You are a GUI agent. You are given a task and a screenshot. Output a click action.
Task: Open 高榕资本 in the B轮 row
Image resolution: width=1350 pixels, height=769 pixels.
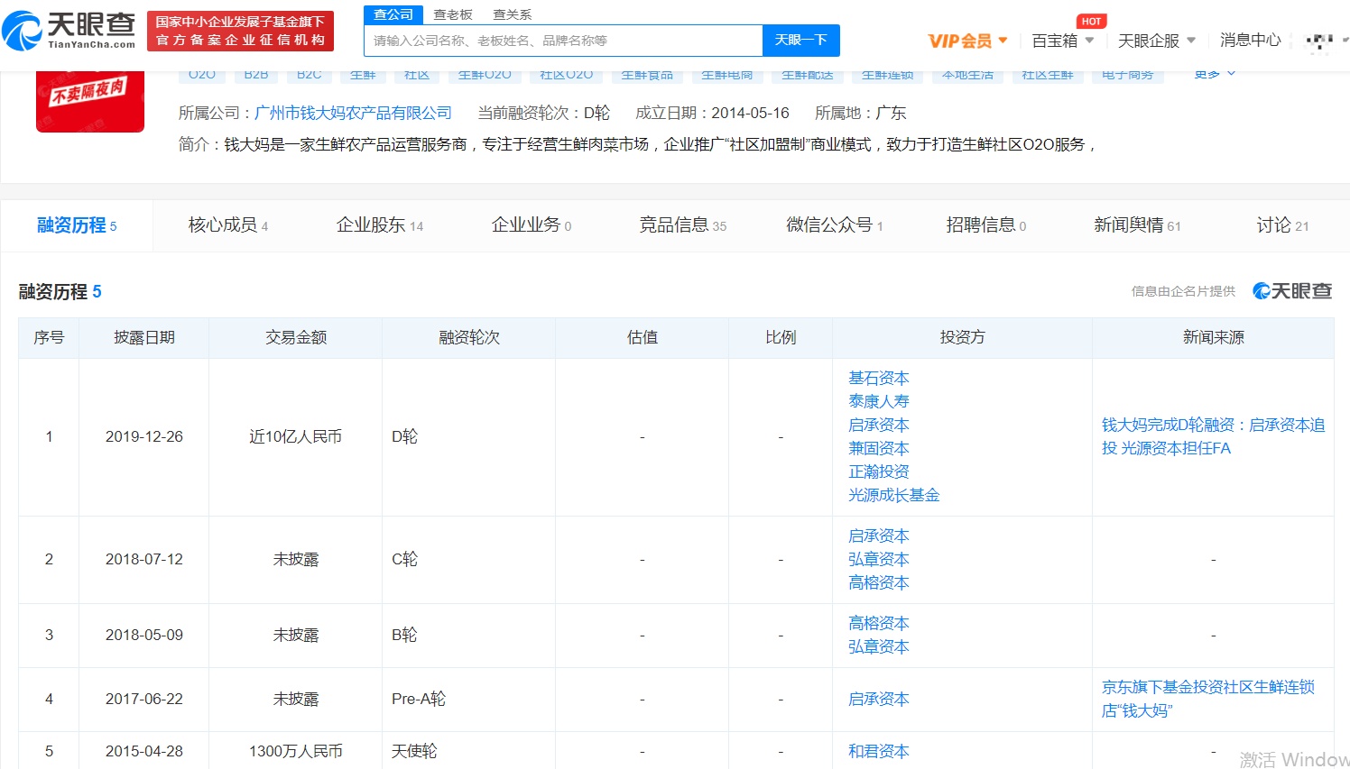click(879, 624)
